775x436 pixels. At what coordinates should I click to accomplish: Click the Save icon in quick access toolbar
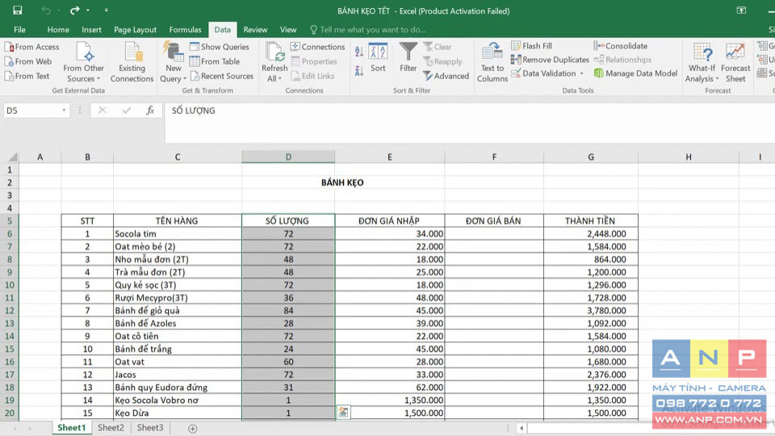[17, 10]
